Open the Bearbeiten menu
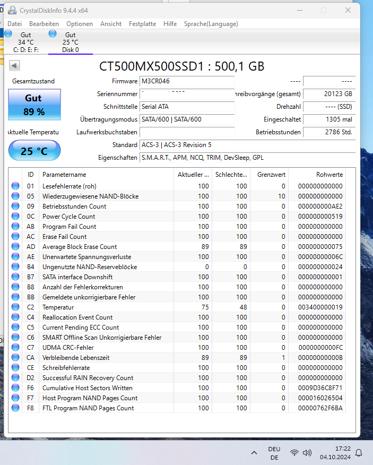The width and height of the screenshot is (373, 465). click(44, 24)
